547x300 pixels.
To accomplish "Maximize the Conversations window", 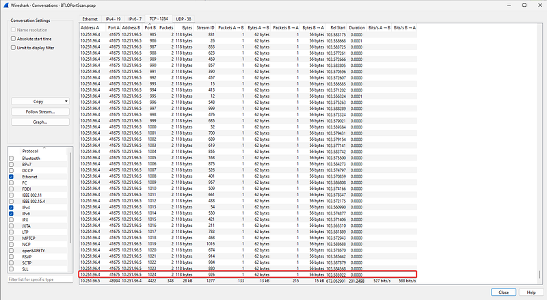I will (524, 5).
